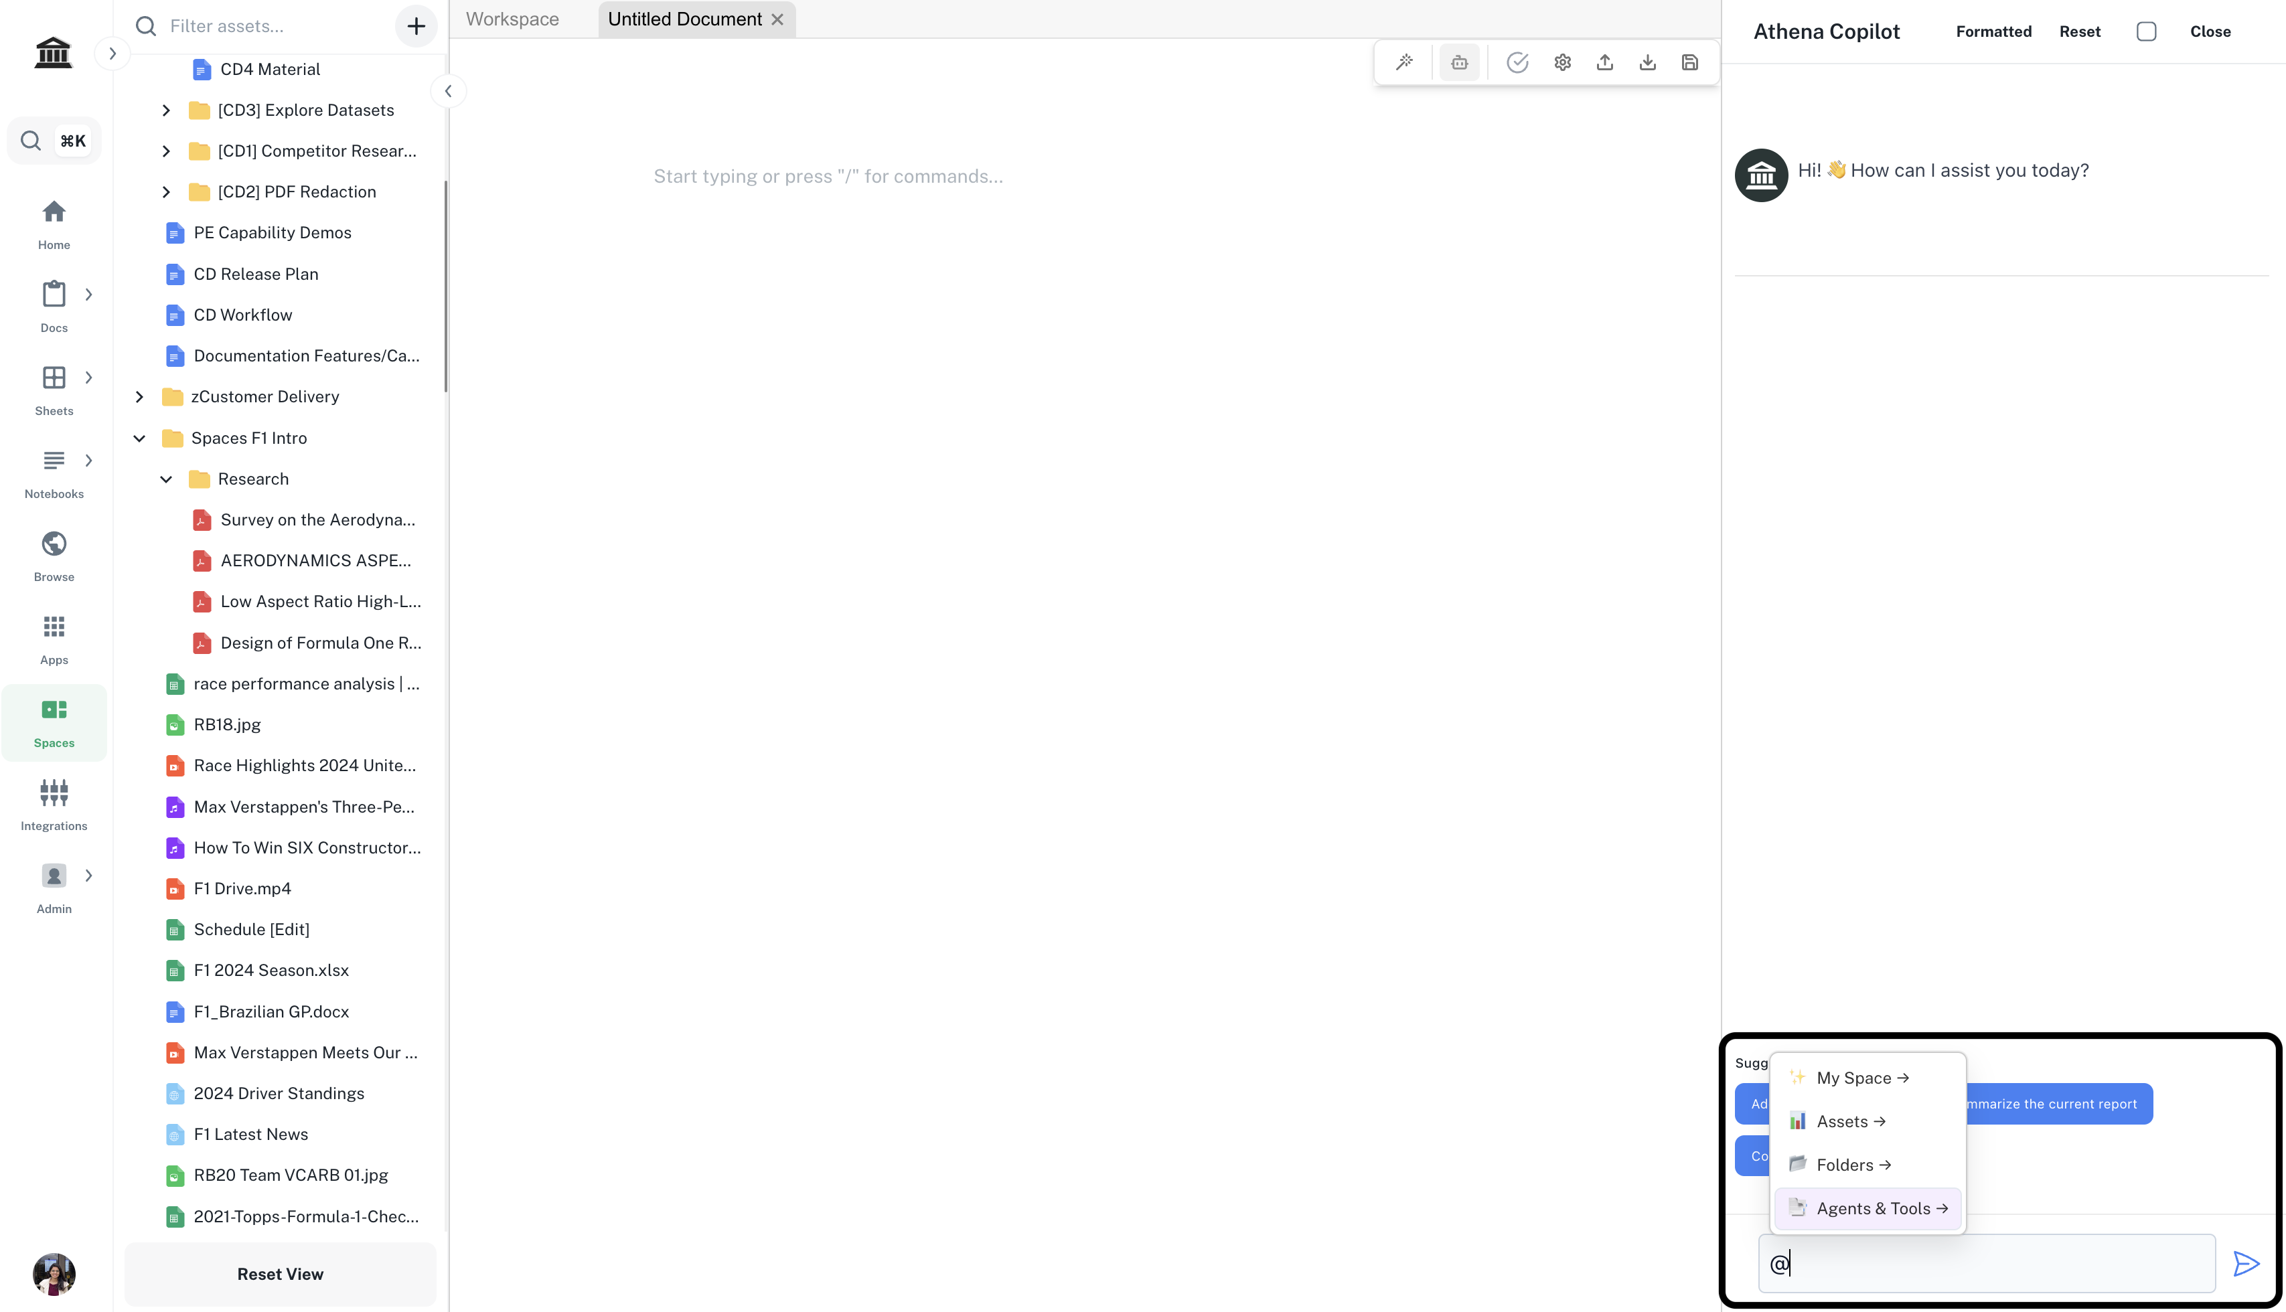Click the circular checkmark toolbar icon

click(x=1517, y=62)
